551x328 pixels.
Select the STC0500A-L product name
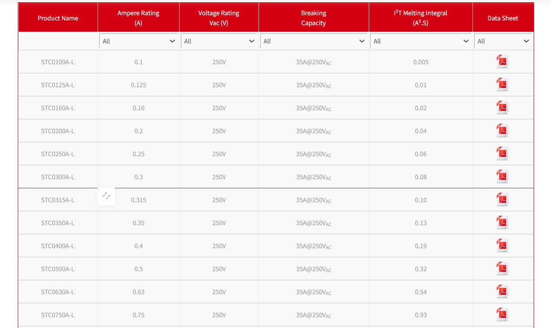tap(58, 269)
